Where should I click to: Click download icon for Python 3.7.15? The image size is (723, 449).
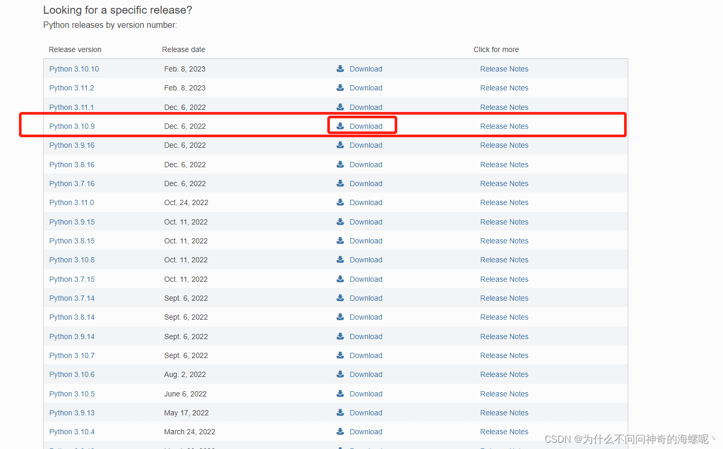tap(340, 279)
